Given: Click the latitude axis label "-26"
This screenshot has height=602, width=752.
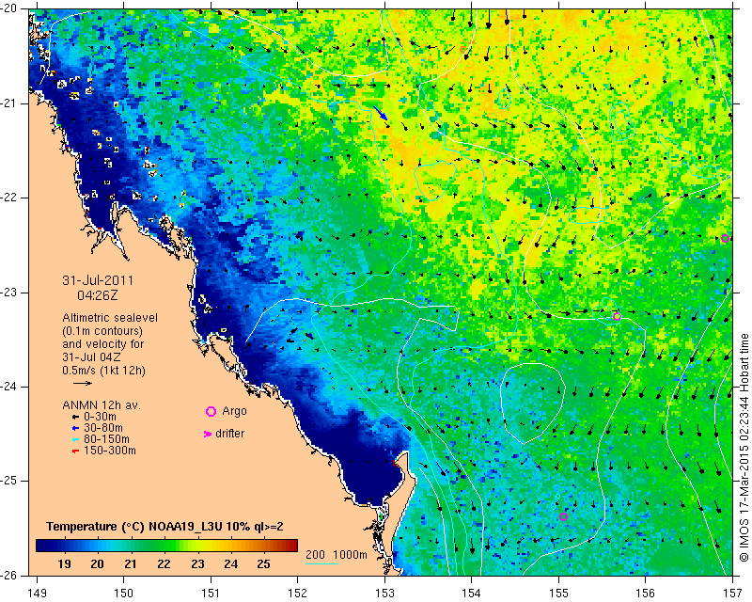Looking at the screenshot, I should [x=9, y=575].
